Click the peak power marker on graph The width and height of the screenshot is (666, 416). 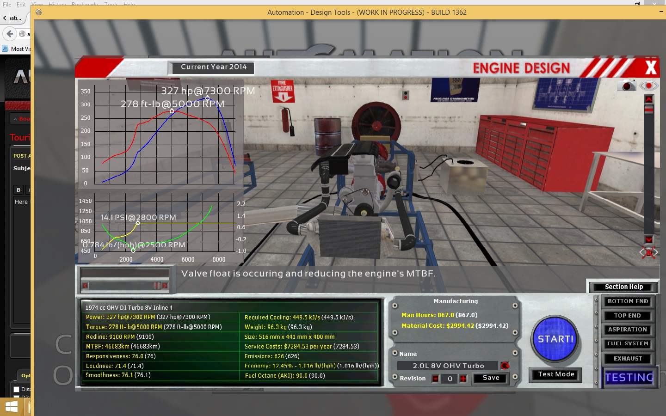(207, 98)
